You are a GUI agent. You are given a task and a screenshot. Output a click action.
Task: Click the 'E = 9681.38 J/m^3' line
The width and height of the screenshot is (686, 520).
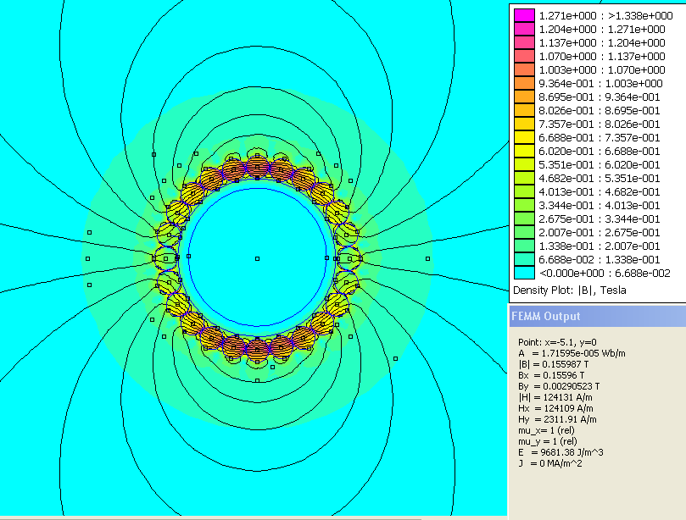[x=561, y=452]
